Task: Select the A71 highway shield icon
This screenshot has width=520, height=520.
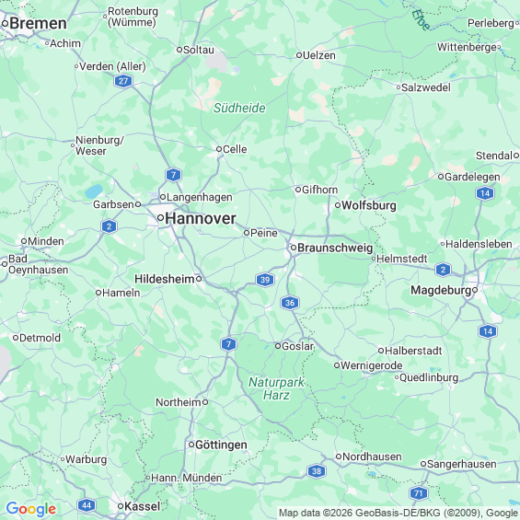Action: tap(419, 493)
